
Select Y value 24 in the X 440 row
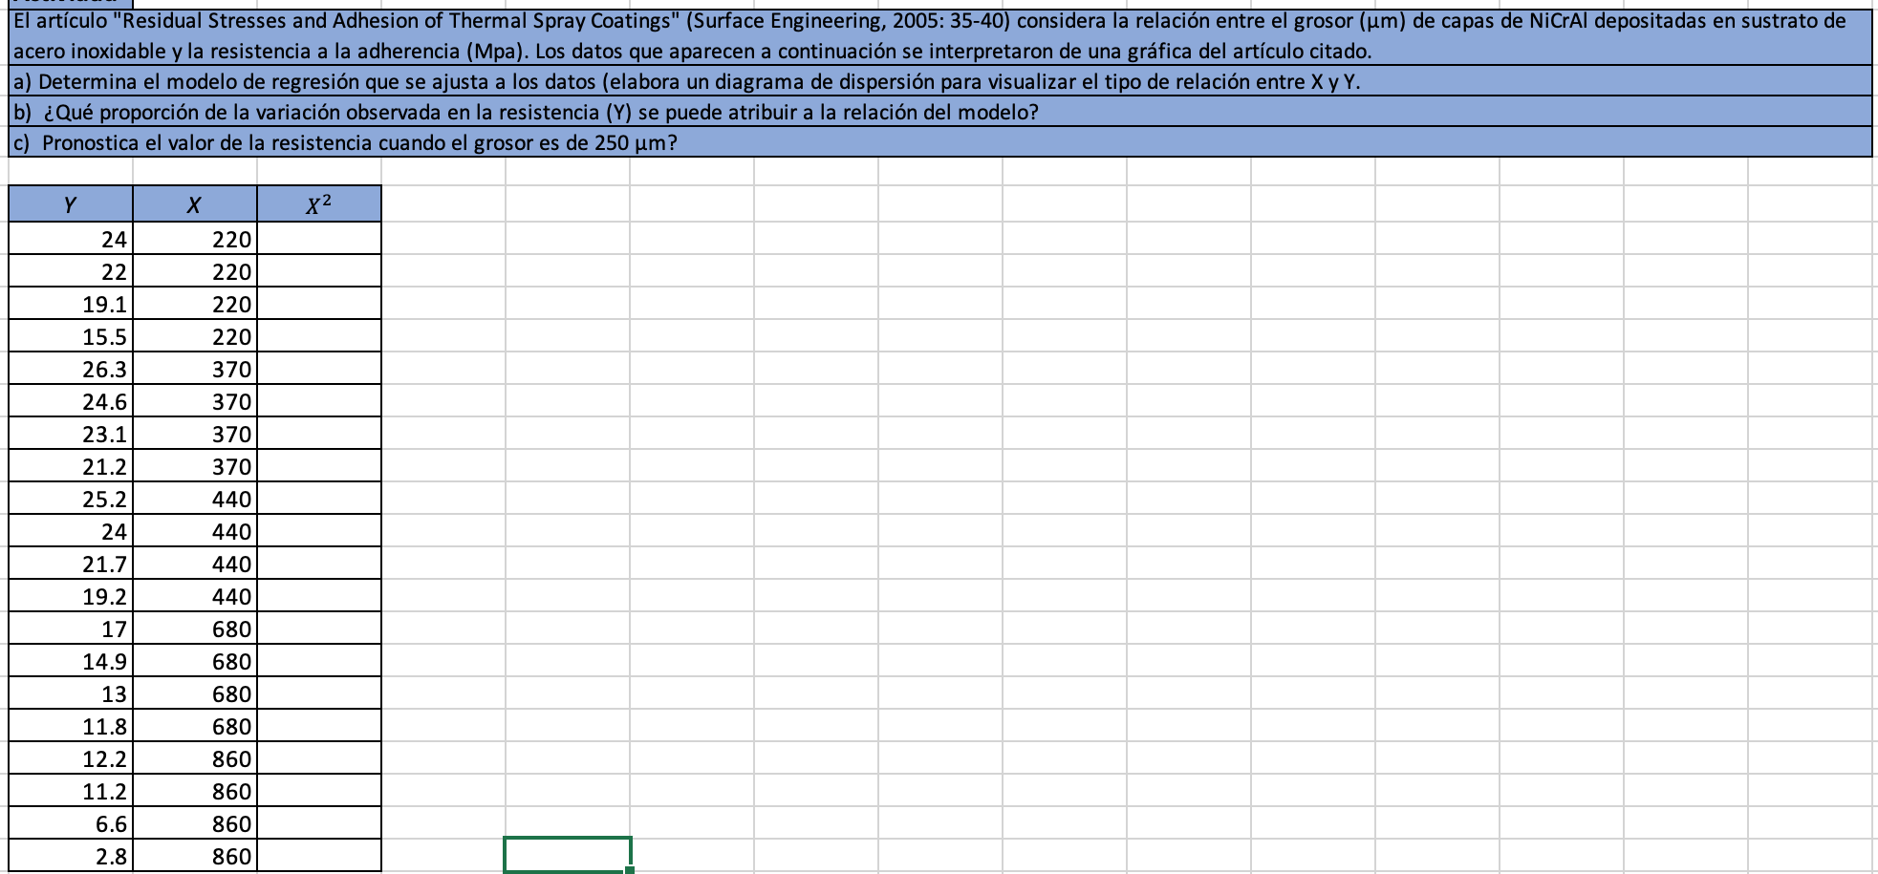point(71,531)
